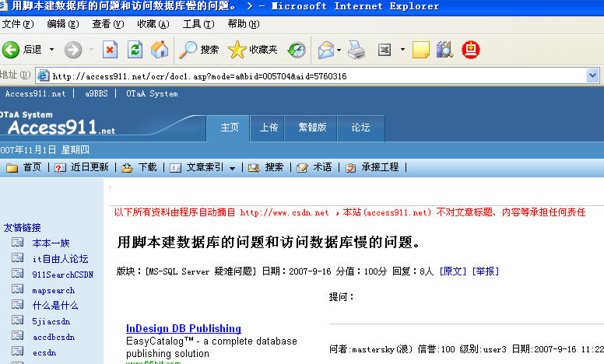The width and height of the screenshot is (604, 364).
Task: Click the Forward arrow button
Action: click(73, 50)
